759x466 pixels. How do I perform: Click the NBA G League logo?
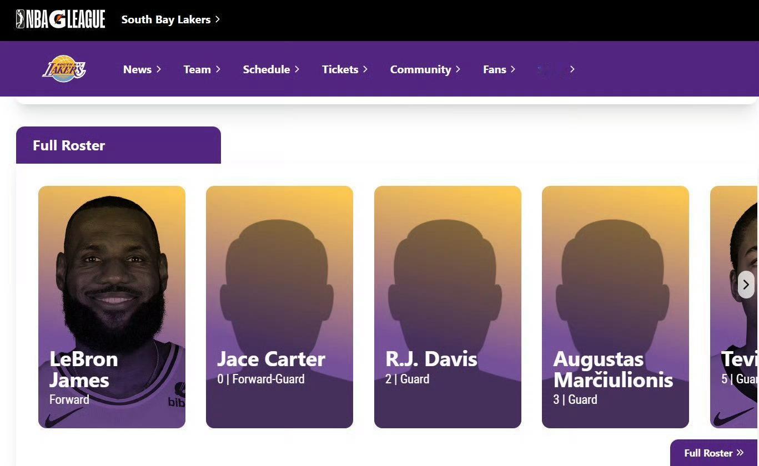click(61, 19)
